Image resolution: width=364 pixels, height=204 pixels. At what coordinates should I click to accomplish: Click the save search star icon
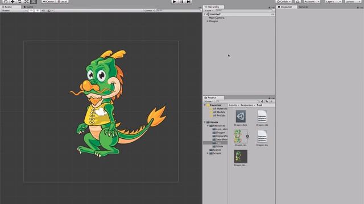click(271, 101)
